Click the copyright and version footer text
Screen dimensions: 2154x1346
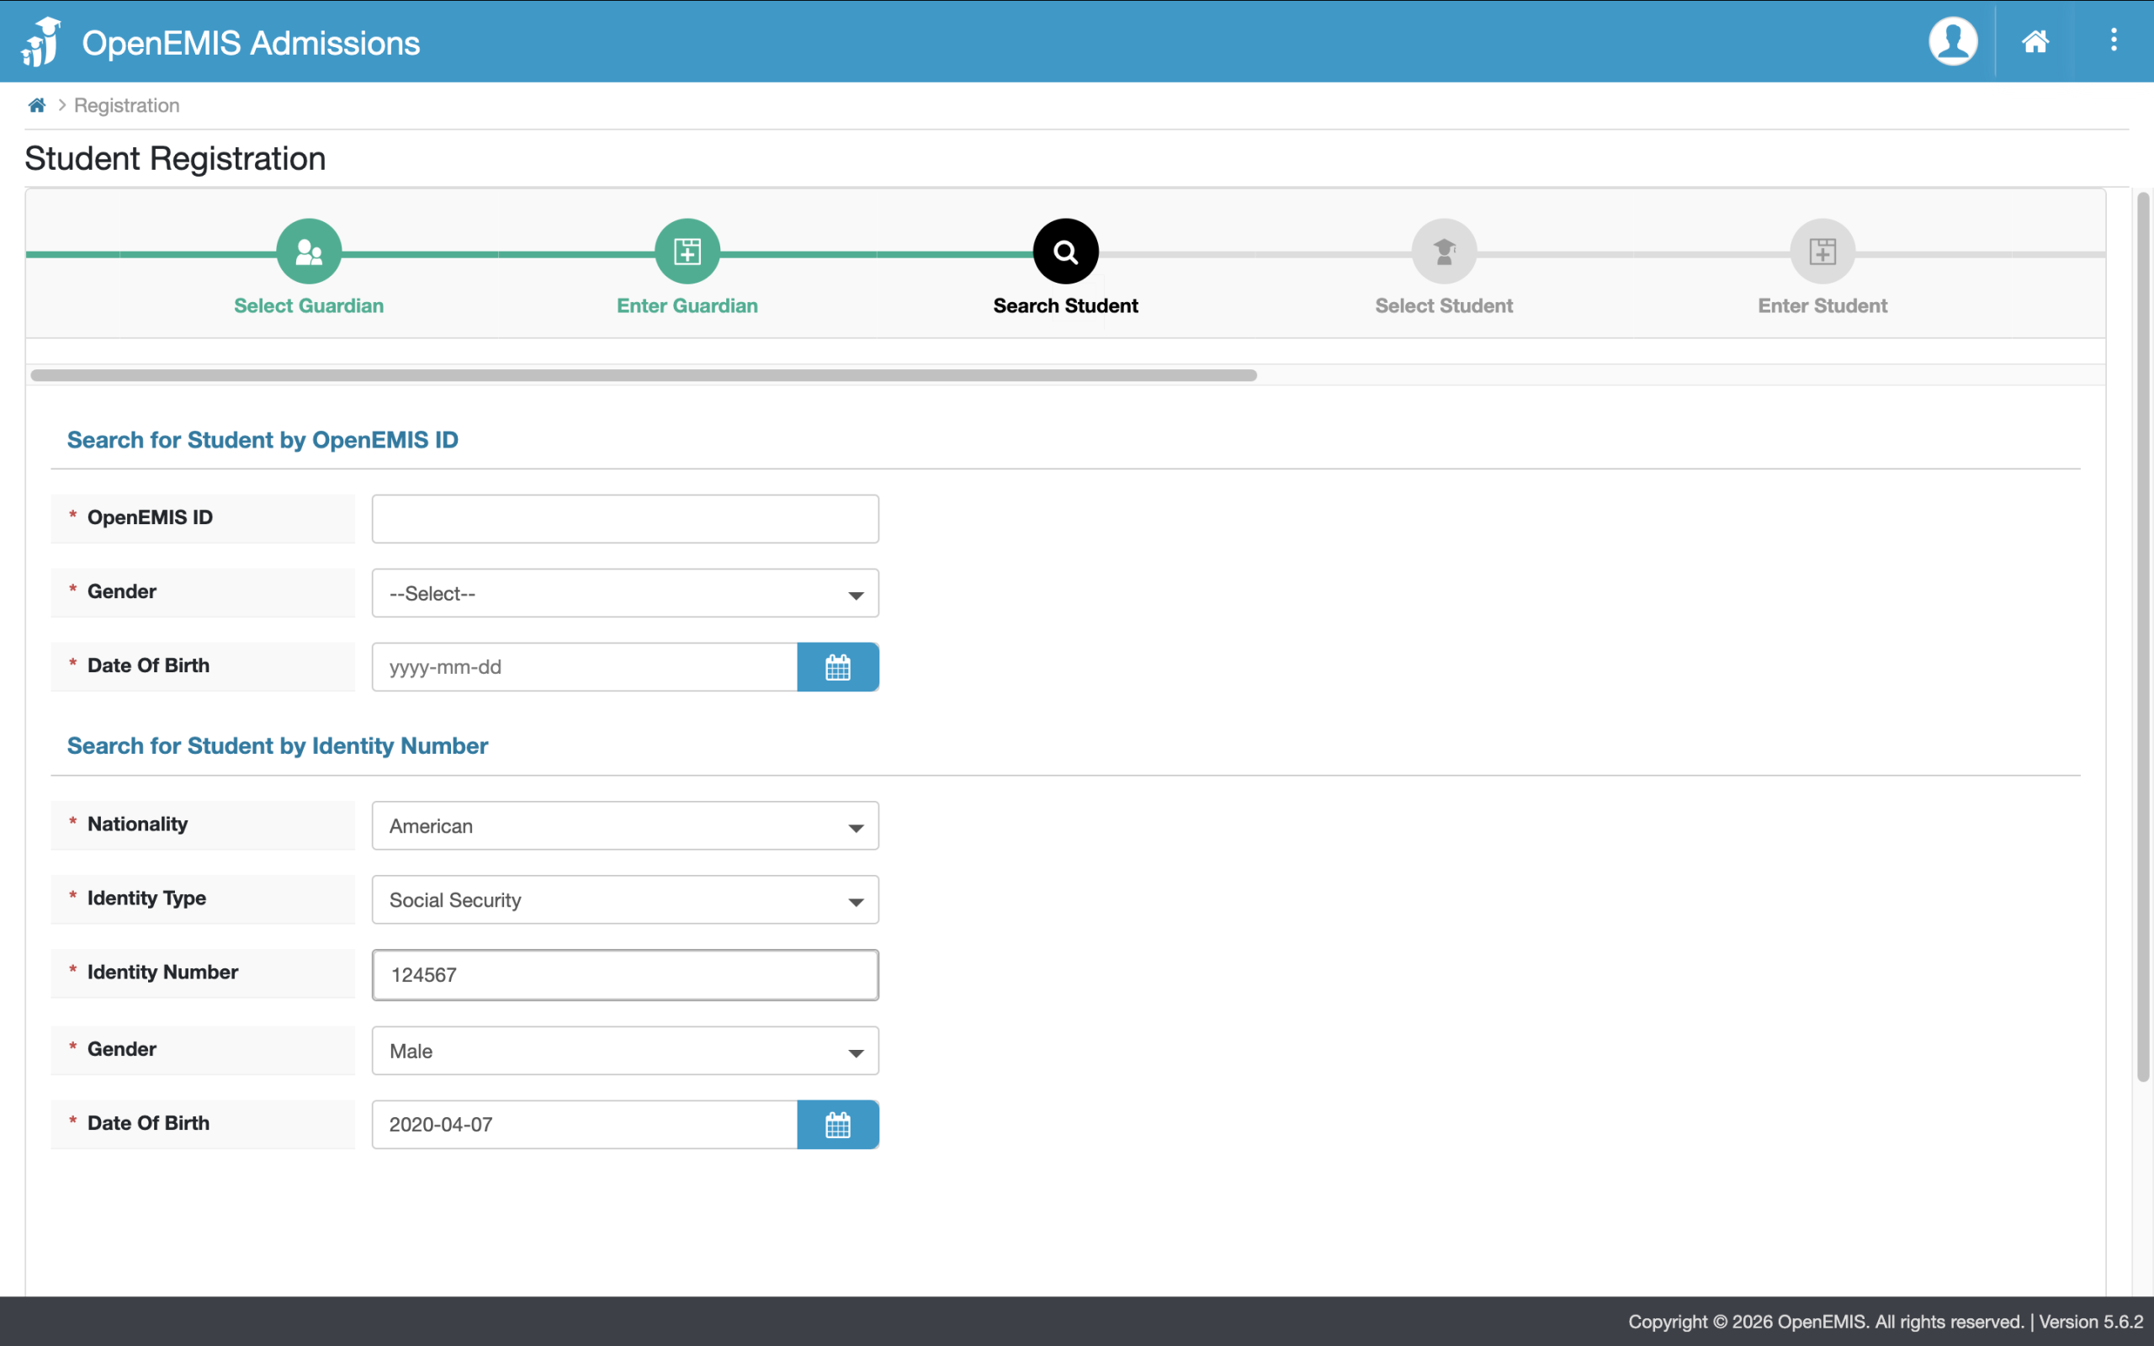[x=1886, y=1322]
